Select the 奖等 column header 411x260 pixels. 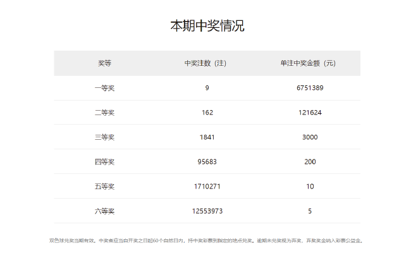(104, 63)
